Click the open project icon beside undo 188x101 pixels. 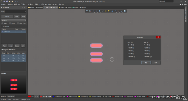tap(12, 1)
